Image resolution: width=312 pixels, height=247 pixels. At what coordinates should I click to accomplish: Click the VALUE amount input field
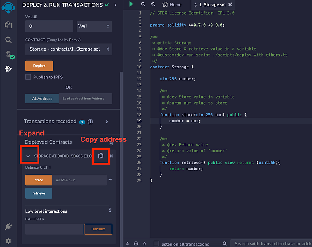click(x=49, y=26)
